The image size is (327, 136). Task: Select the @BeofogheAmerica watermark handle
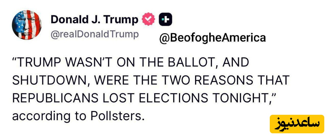pyautogui.click(x=213, y=38)
